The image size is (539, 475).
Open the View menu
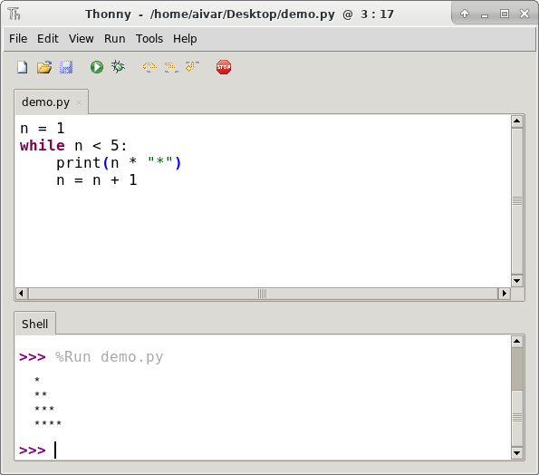tap(82, 38)
